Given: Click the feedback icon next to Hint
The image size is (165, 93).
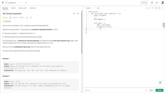Looking at the screenshot, I should (x=78, y=14).
